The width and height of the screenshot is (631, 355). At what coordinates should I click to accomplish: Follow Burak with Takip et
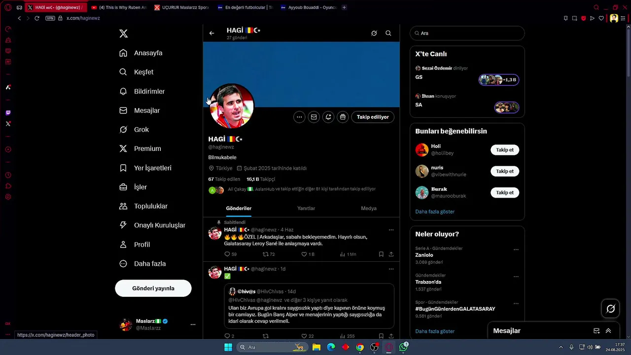(x=505, y=192)
